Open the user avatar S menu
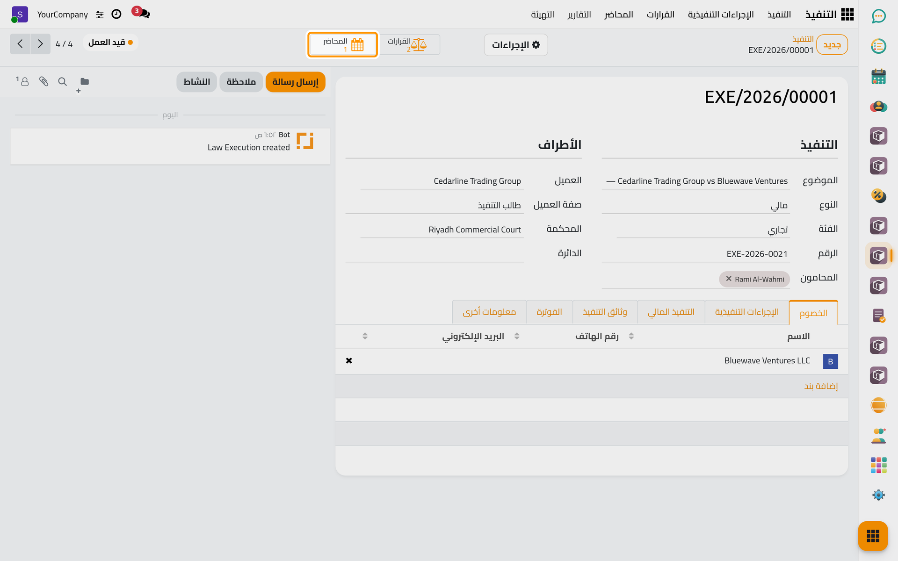898x561 pixels. click(19, 14)
